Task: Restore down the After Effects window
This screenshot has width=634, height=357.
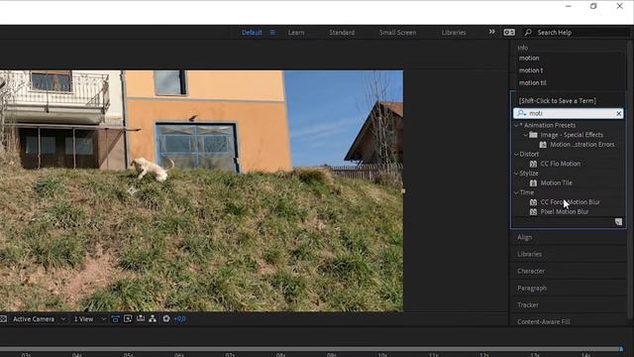Action: click(593, 6)
